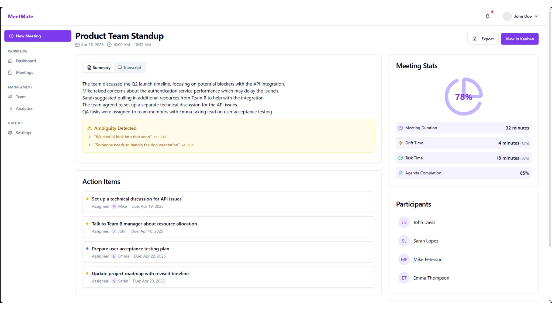Select the Summary tab

point(99,68)
